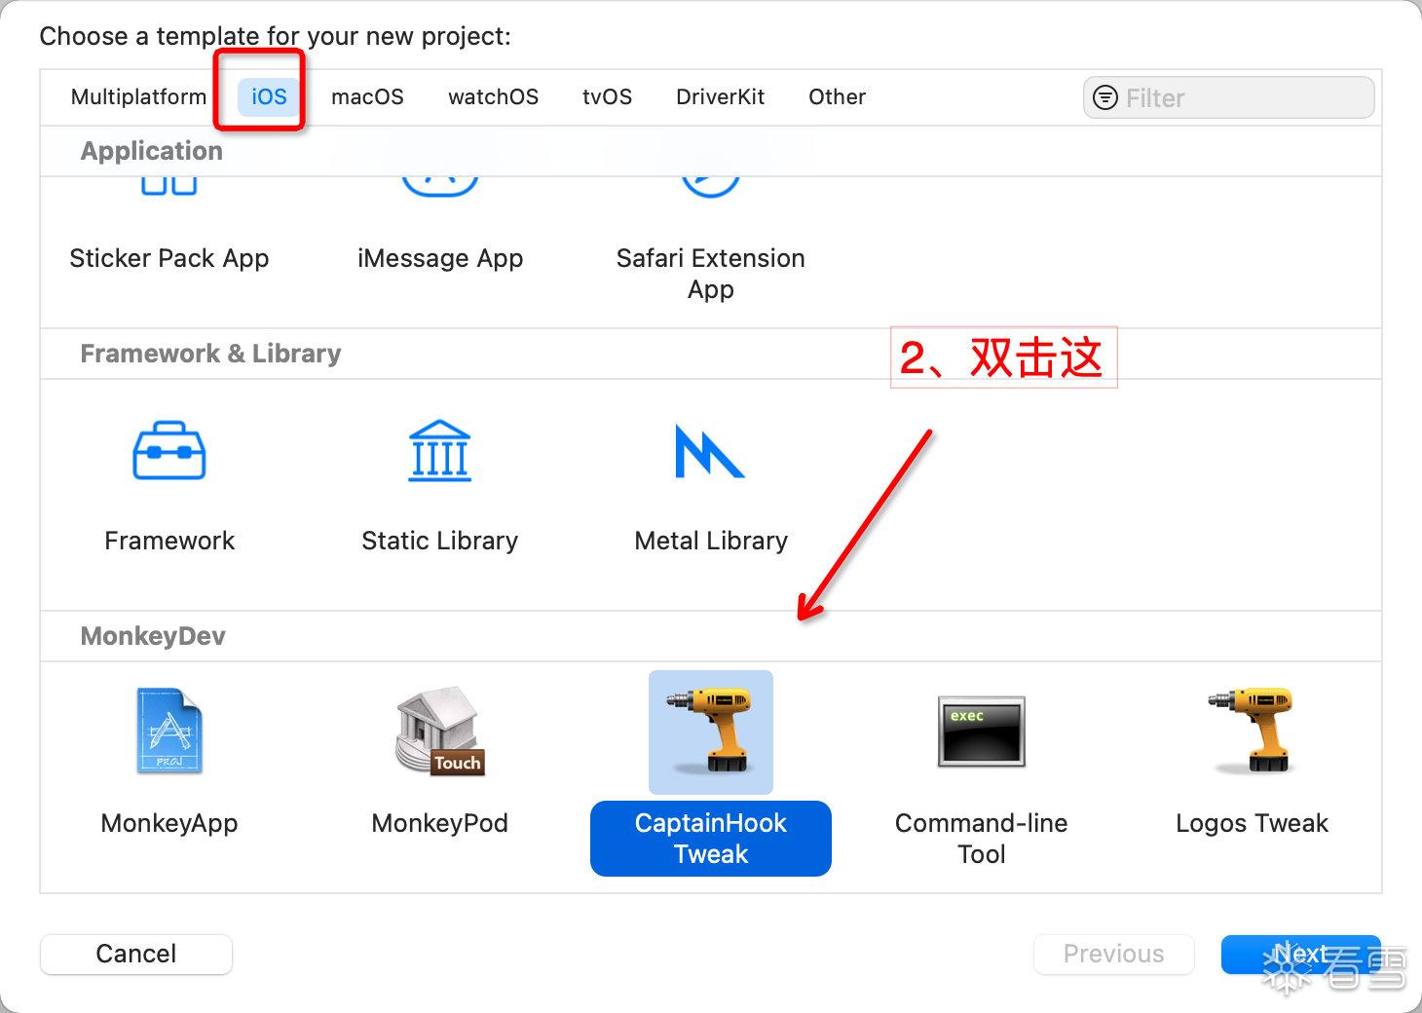This screenshot has height=1013, width=1422.
Task: Choose the MonkeyPod Touch icon
Action: (x=440, y=731)
